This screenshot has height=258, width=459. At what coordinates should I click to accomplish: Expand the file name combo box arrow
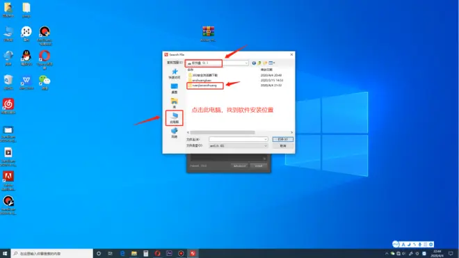pos(266,139)
